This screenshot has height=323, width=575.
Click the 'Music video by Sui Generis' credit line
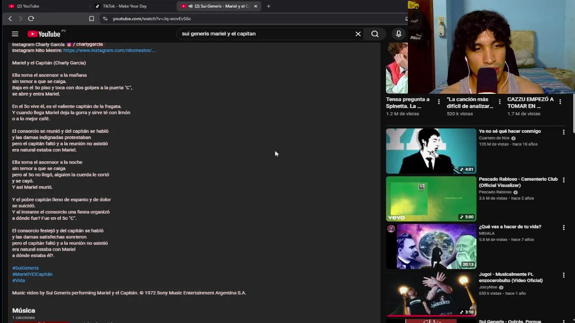click(x=129, y=293)
